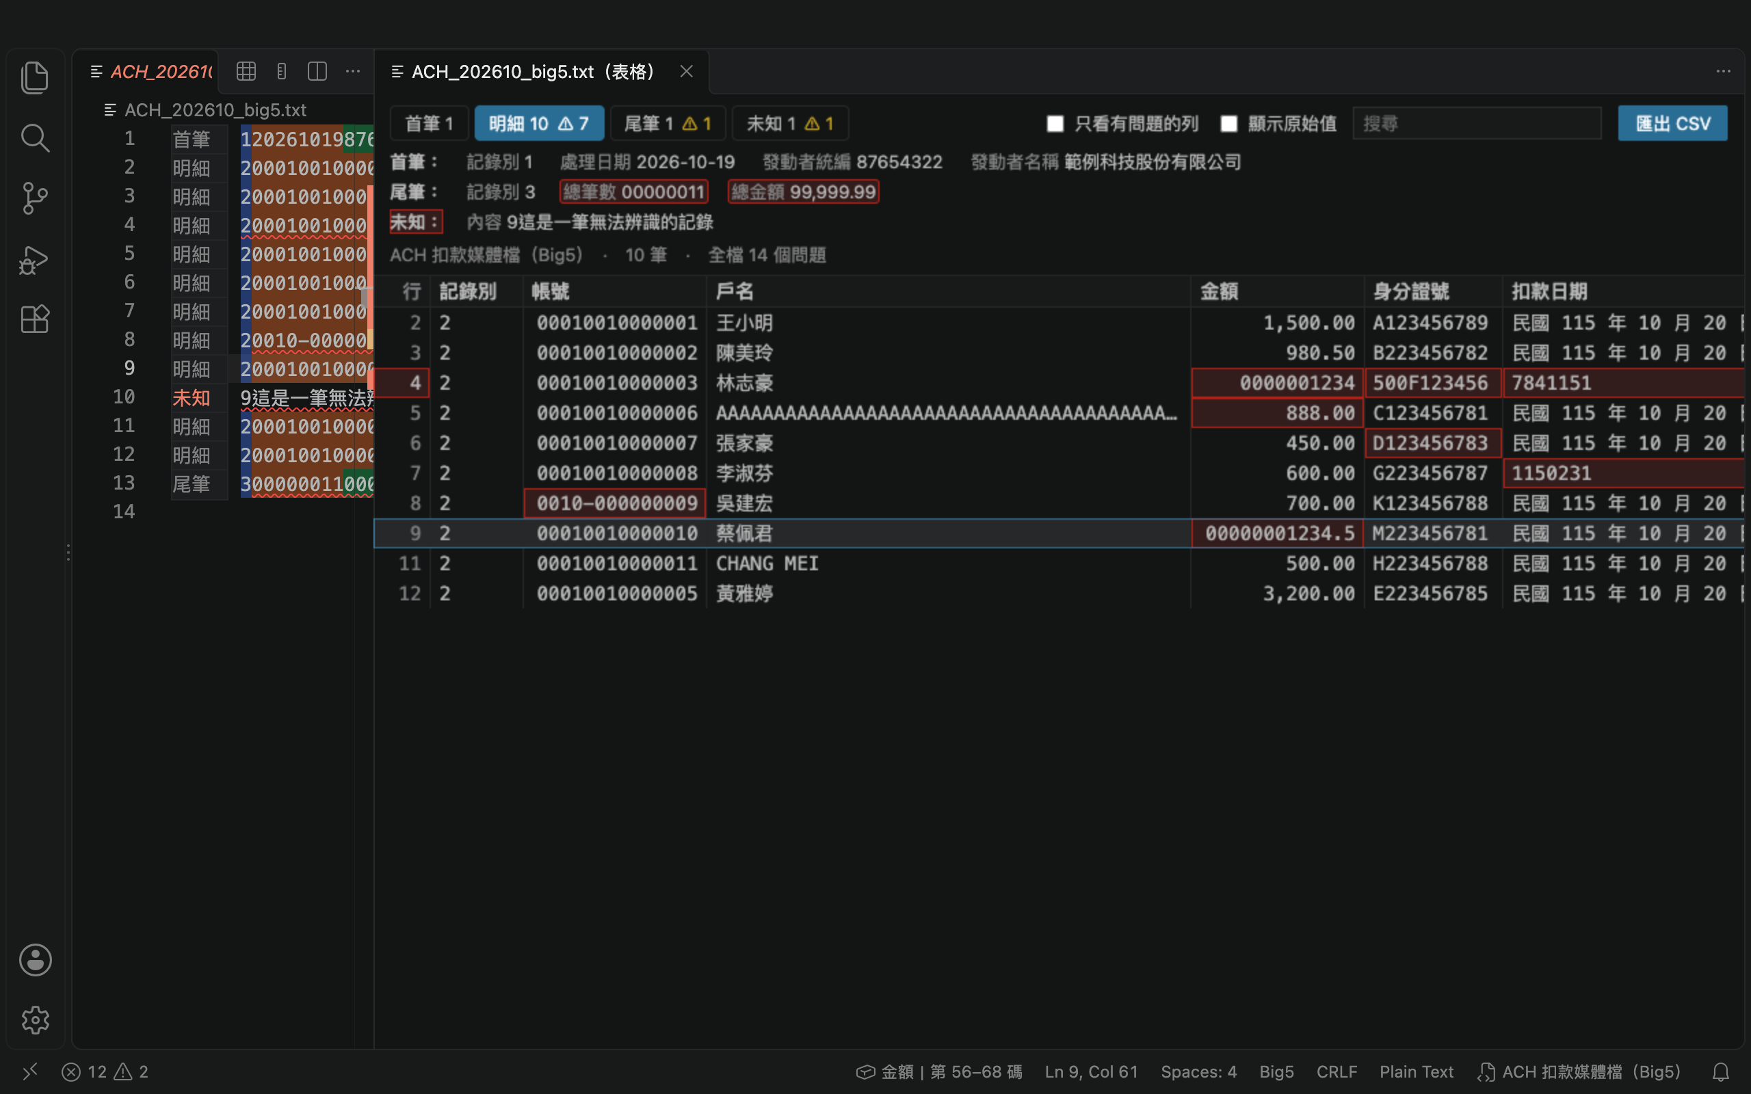
Task: Check 顯示原始值 checkbox
Action: (x=1228, y=124)
